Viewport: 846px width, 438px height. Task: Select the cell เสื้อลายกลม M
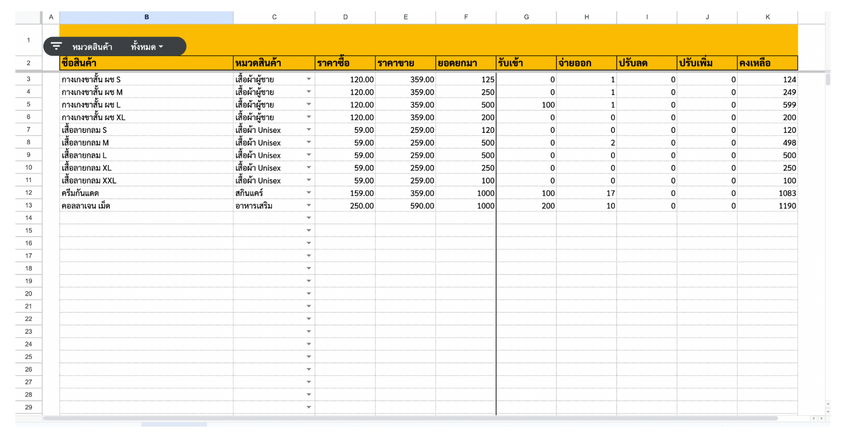[x=147, y=142]
